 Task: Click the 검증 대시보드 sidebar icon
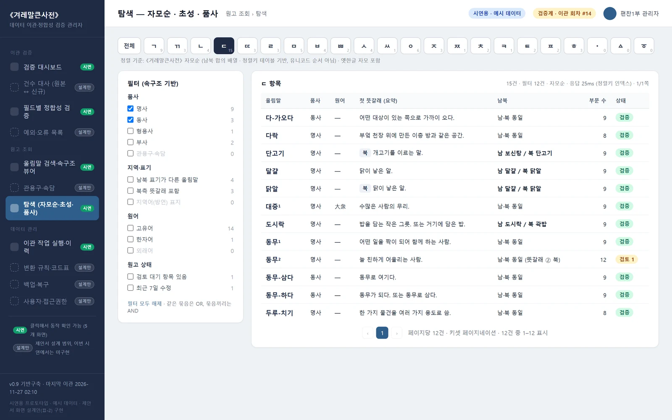(14, 67)
